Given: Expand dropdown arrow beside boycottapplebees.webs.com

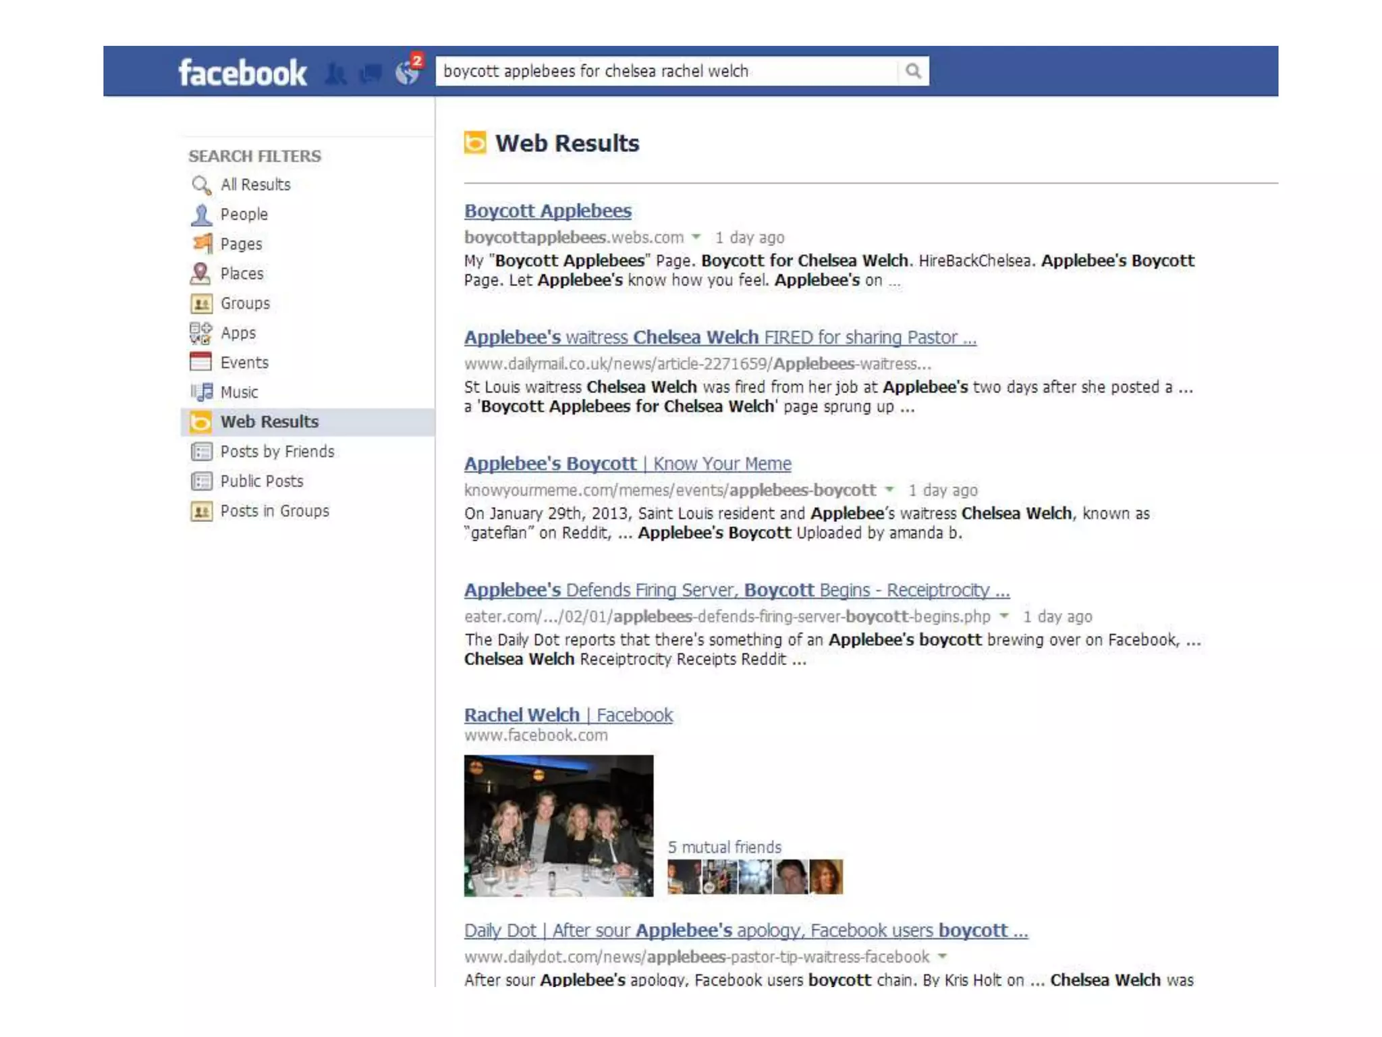Looking at the screenshot, I should pyautogui.click(x=696, y=237).
